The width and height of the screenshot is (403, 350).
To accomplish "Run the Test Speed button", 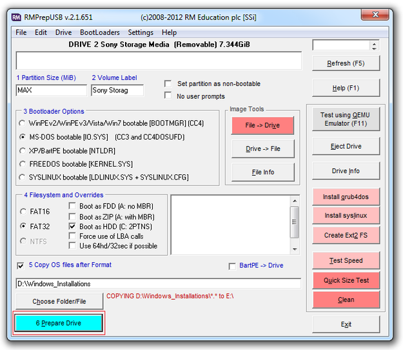I will click(346, 260).
